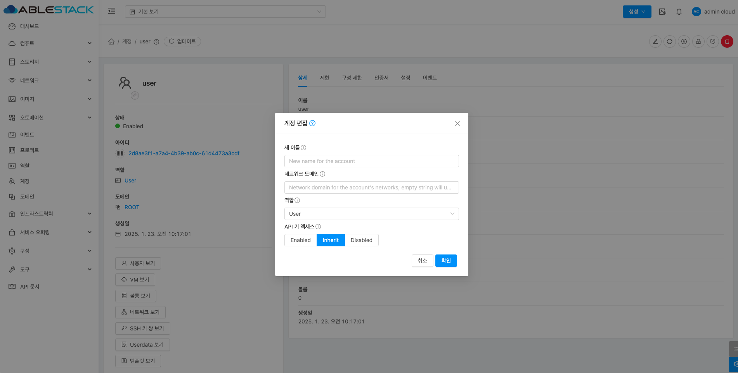Open the 역할 User dropdown
Screen dimensions: 738x373
371,214
